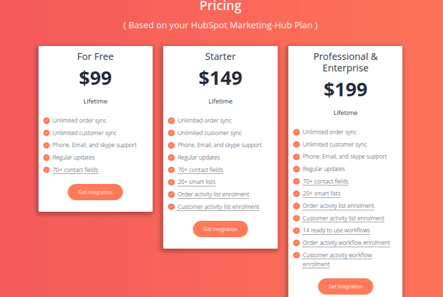Select the check bullet next to Phone, Email, and skype support in For Free
The image size is (443, 297).
[x=47, y=145]
